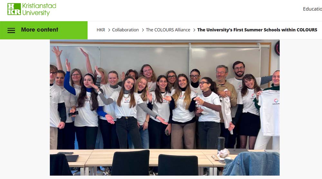This screenshot has height=179, width=322.
Task: Click the black water bottle on desk
Action: [x=221, y=144]
